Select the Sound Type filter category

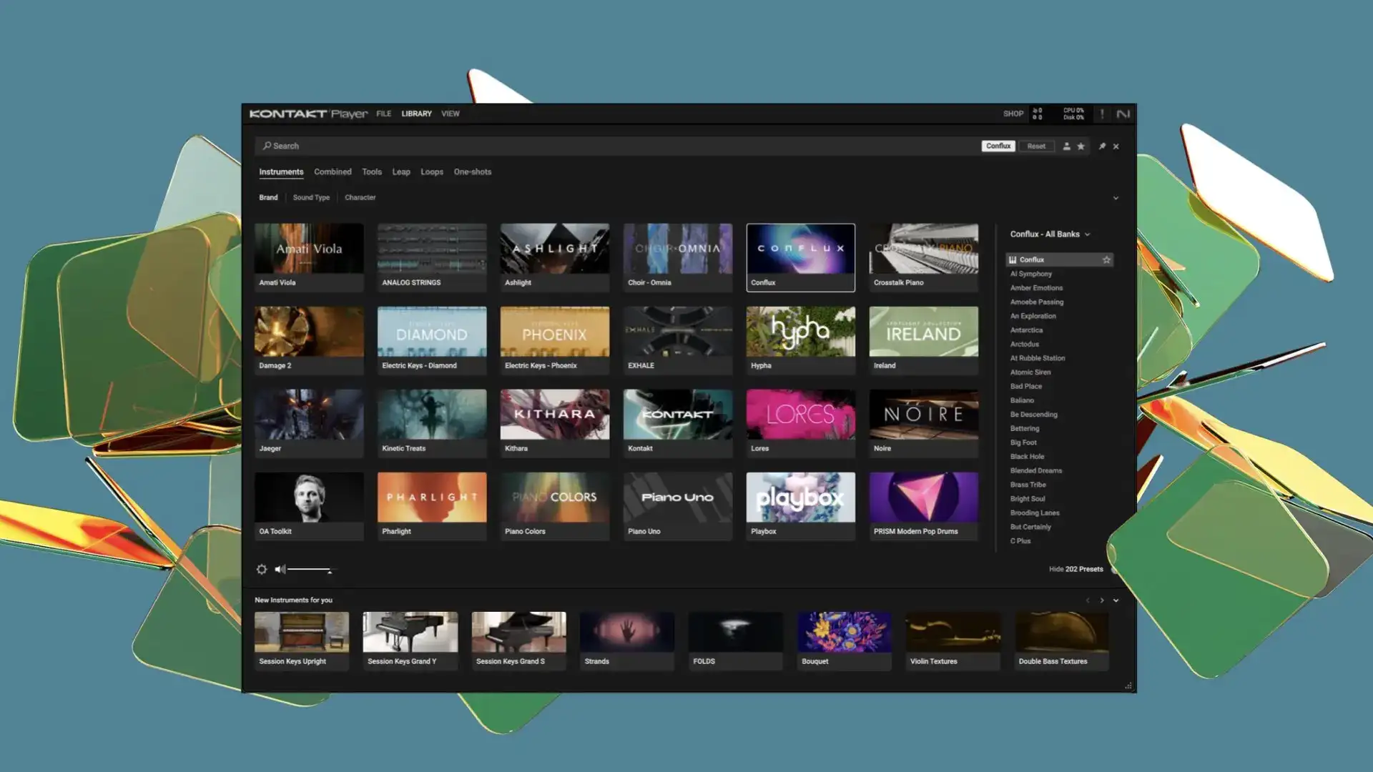pos(311,198)
